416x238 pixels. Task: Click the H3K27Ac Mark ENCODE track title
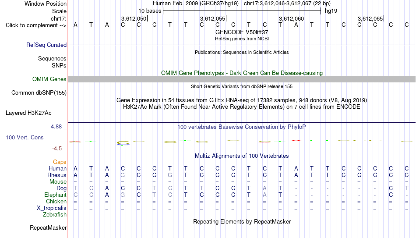pos(242,107)
